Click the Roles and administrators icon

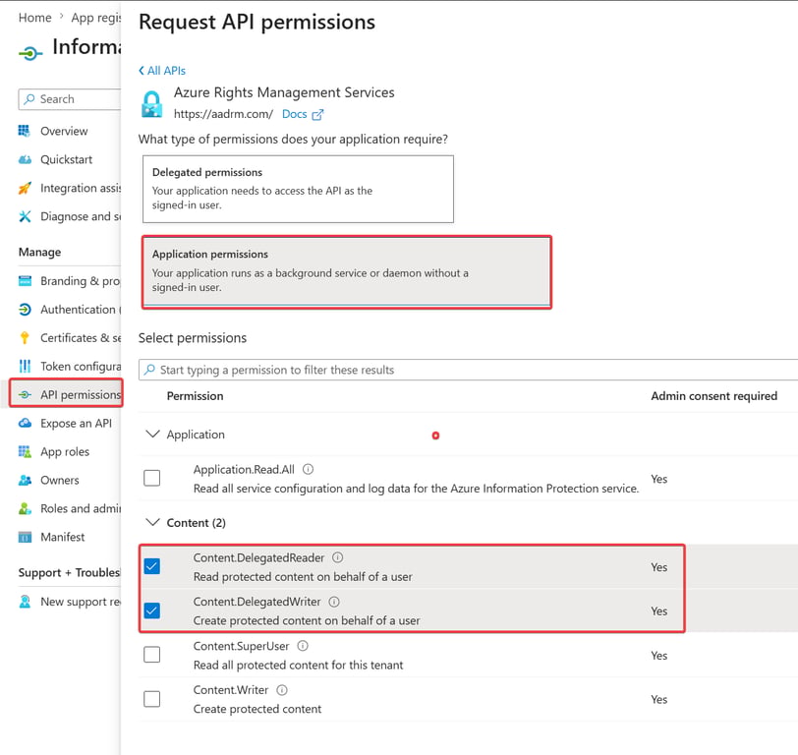25,508
